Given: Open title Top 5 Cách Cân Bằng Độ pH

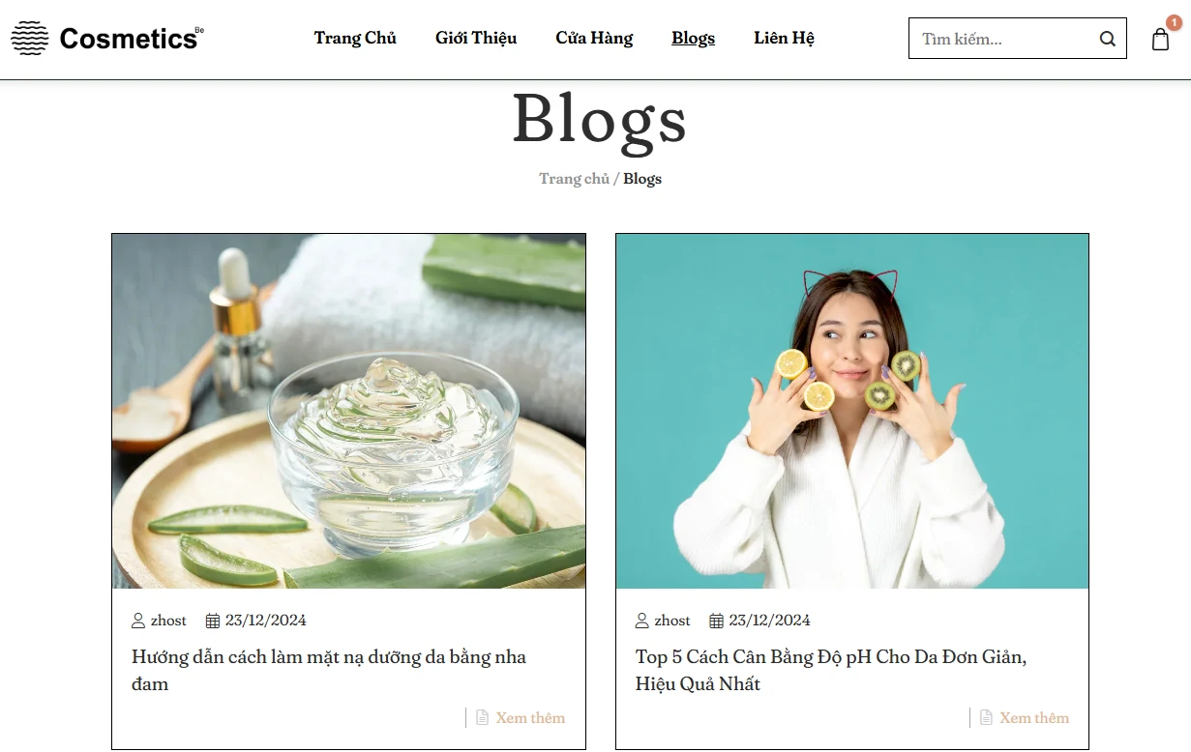Looking at the screenshot, I should (831, 670).
